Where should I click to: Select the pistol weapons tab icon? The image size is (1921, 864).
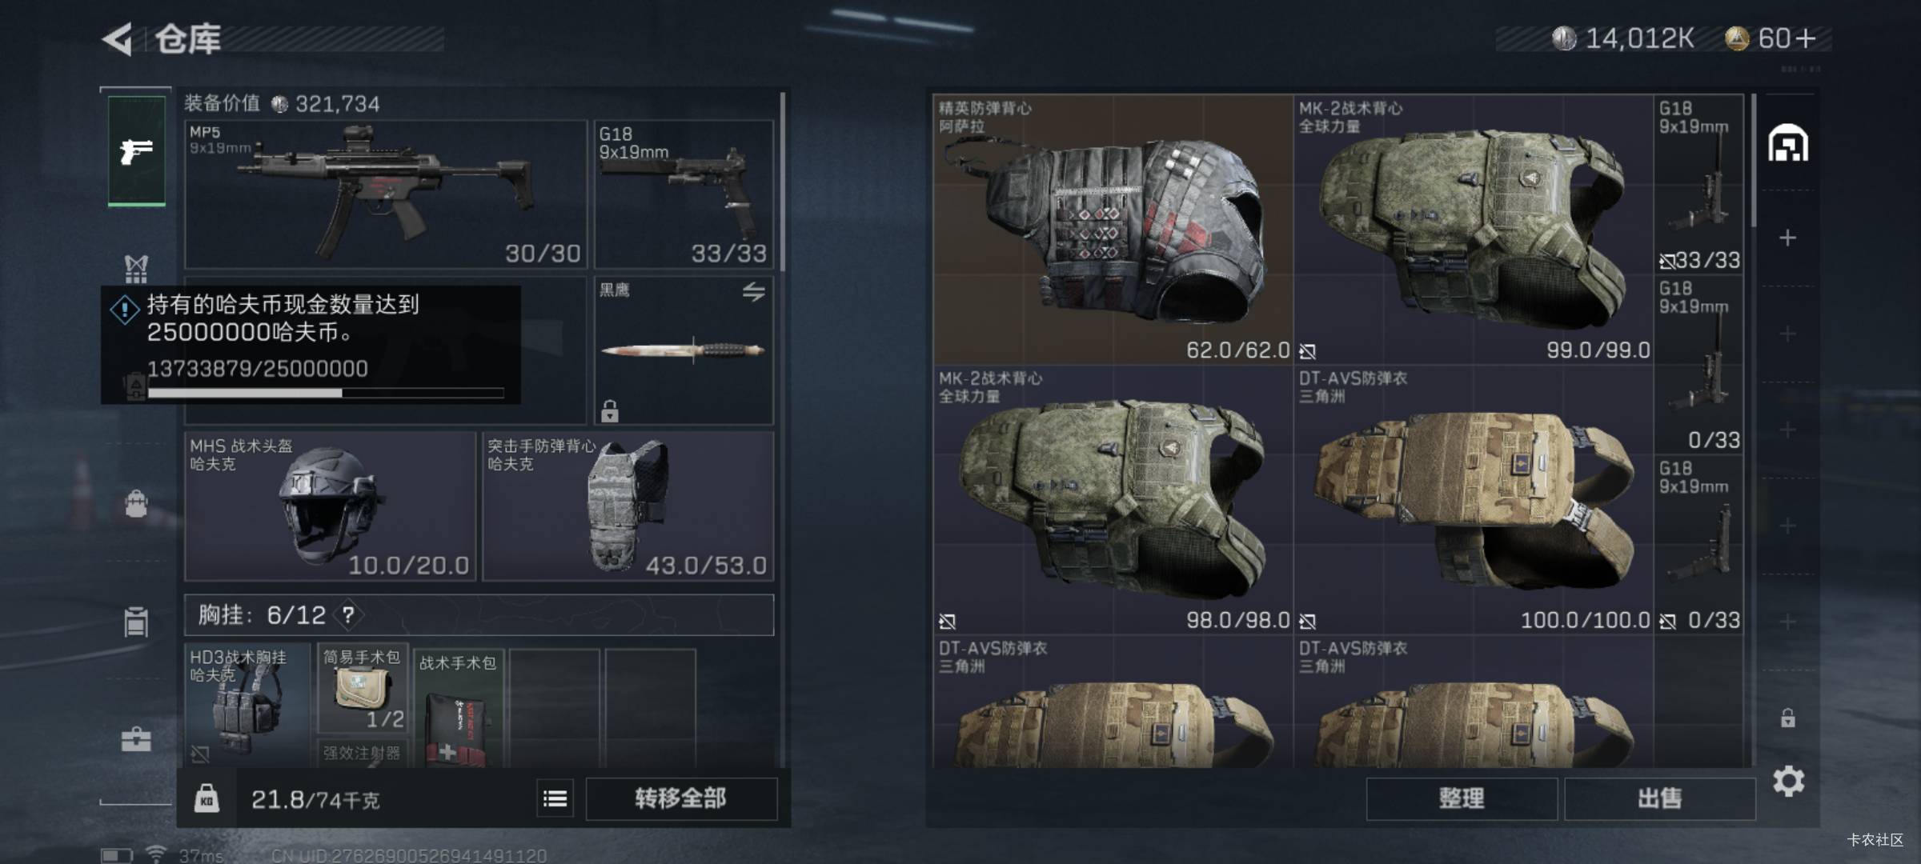137,150
